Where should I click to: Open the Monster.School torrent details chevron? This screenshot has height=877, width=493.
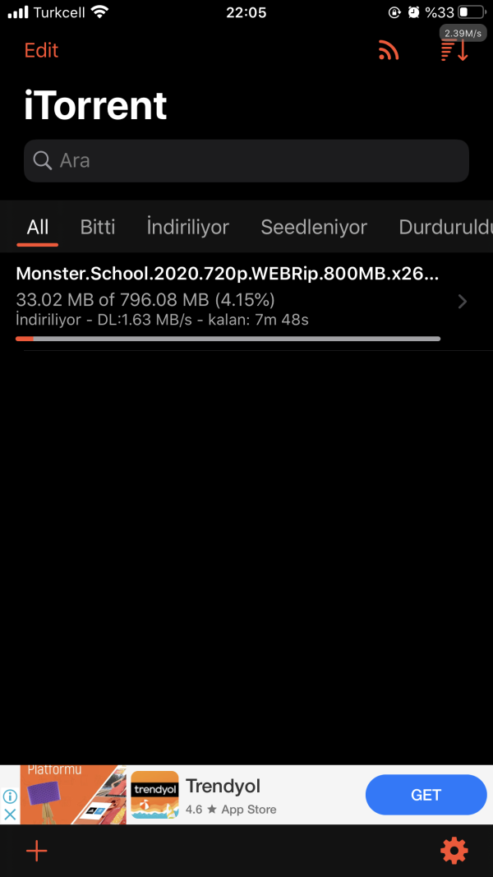tap(463, 302)
